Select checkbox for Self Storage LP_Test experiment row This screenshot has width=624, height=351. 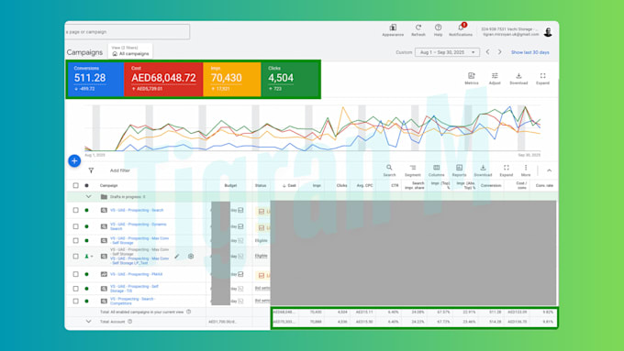point(75,257)
